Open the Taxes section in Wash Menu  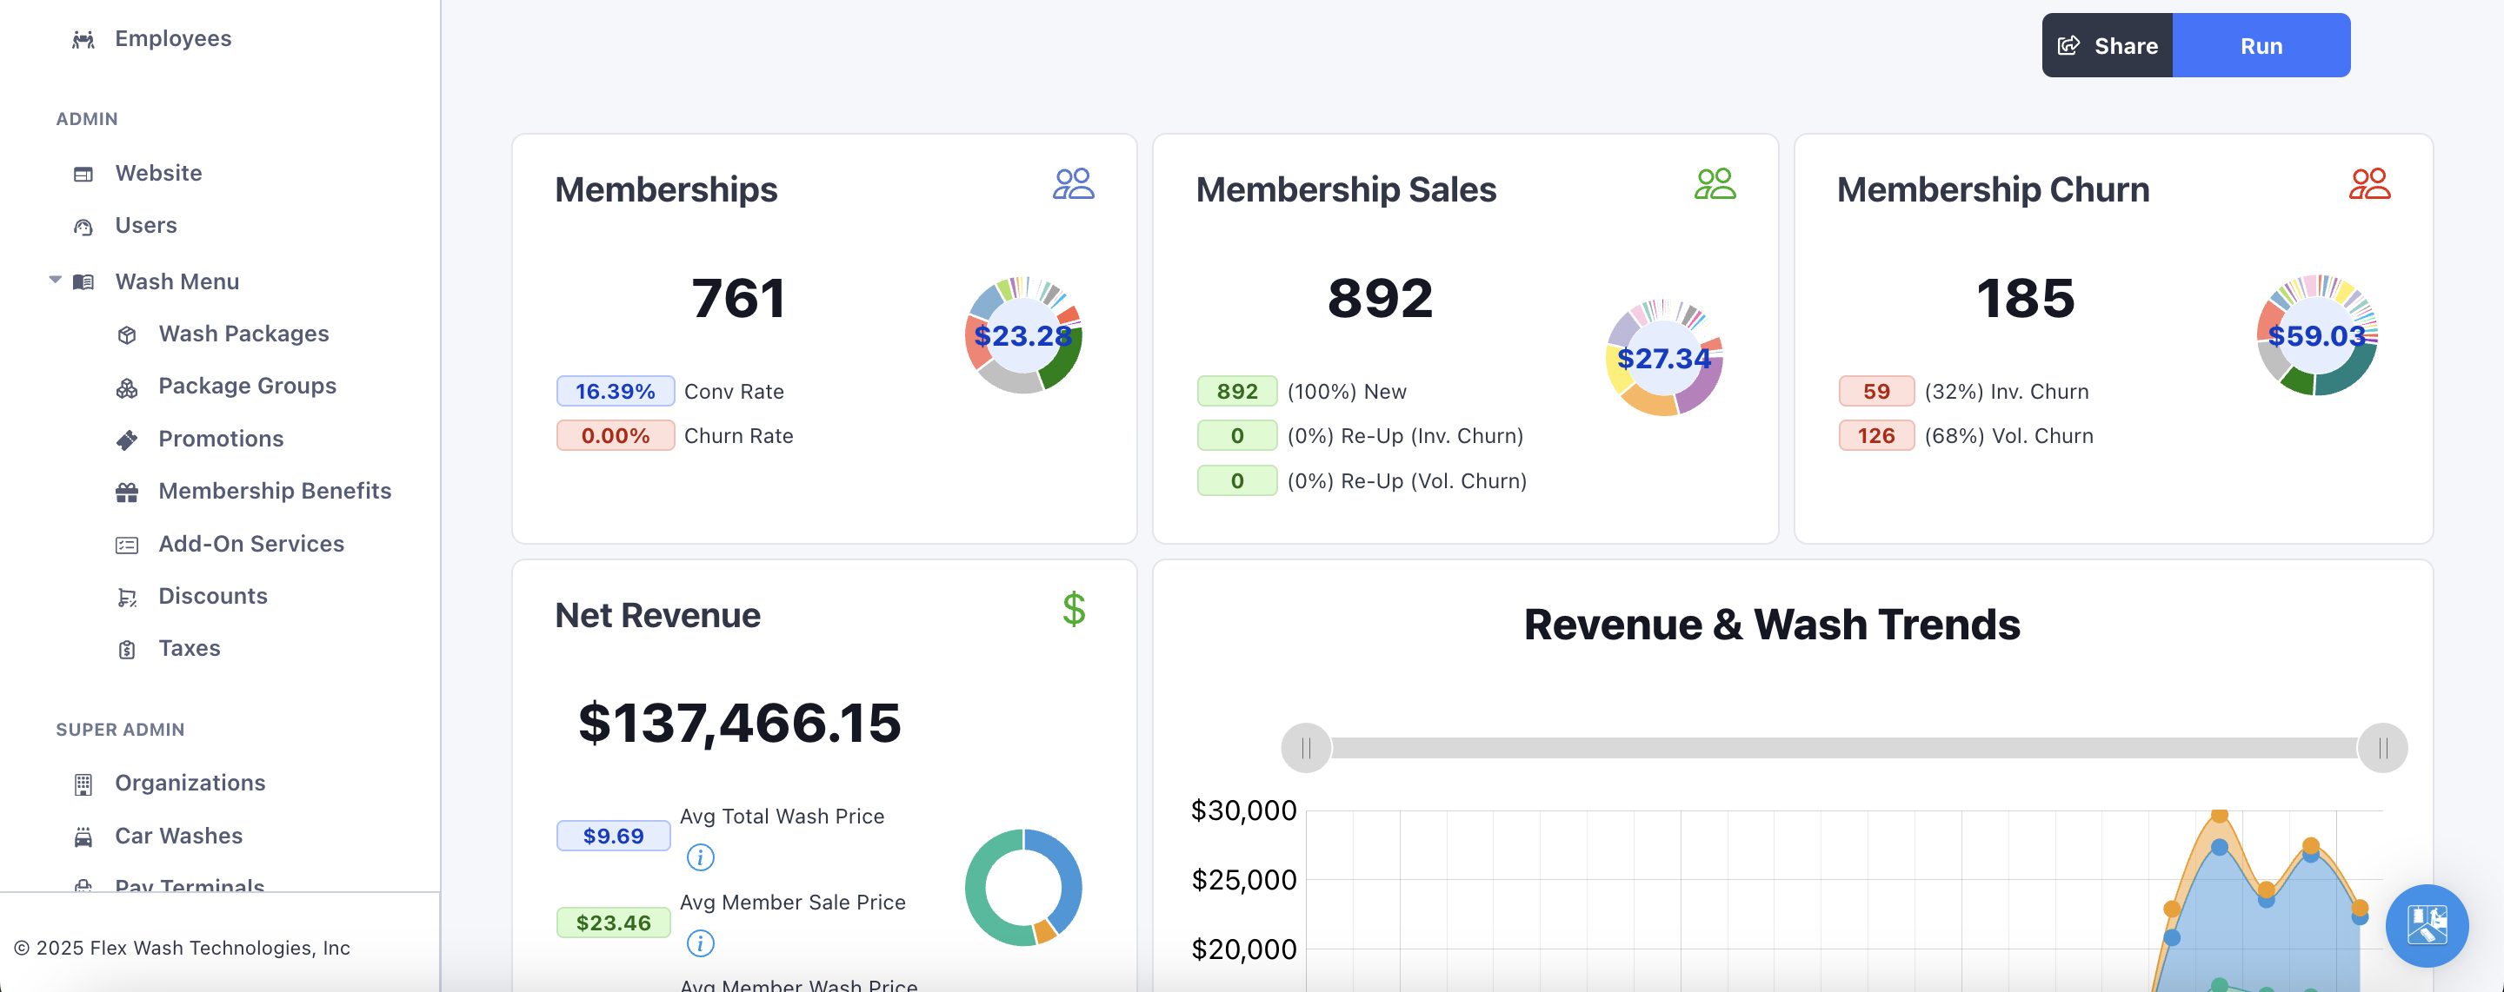tap(189, 648)
